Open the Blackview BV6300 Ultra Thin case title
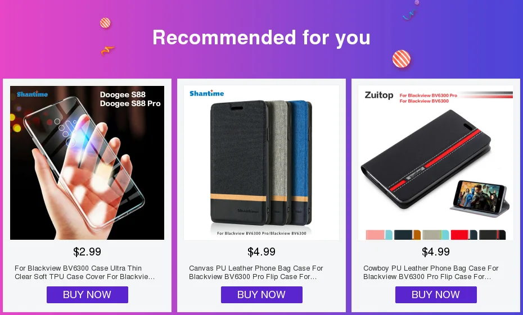This screenshot has width=523, height=315. 85,272
